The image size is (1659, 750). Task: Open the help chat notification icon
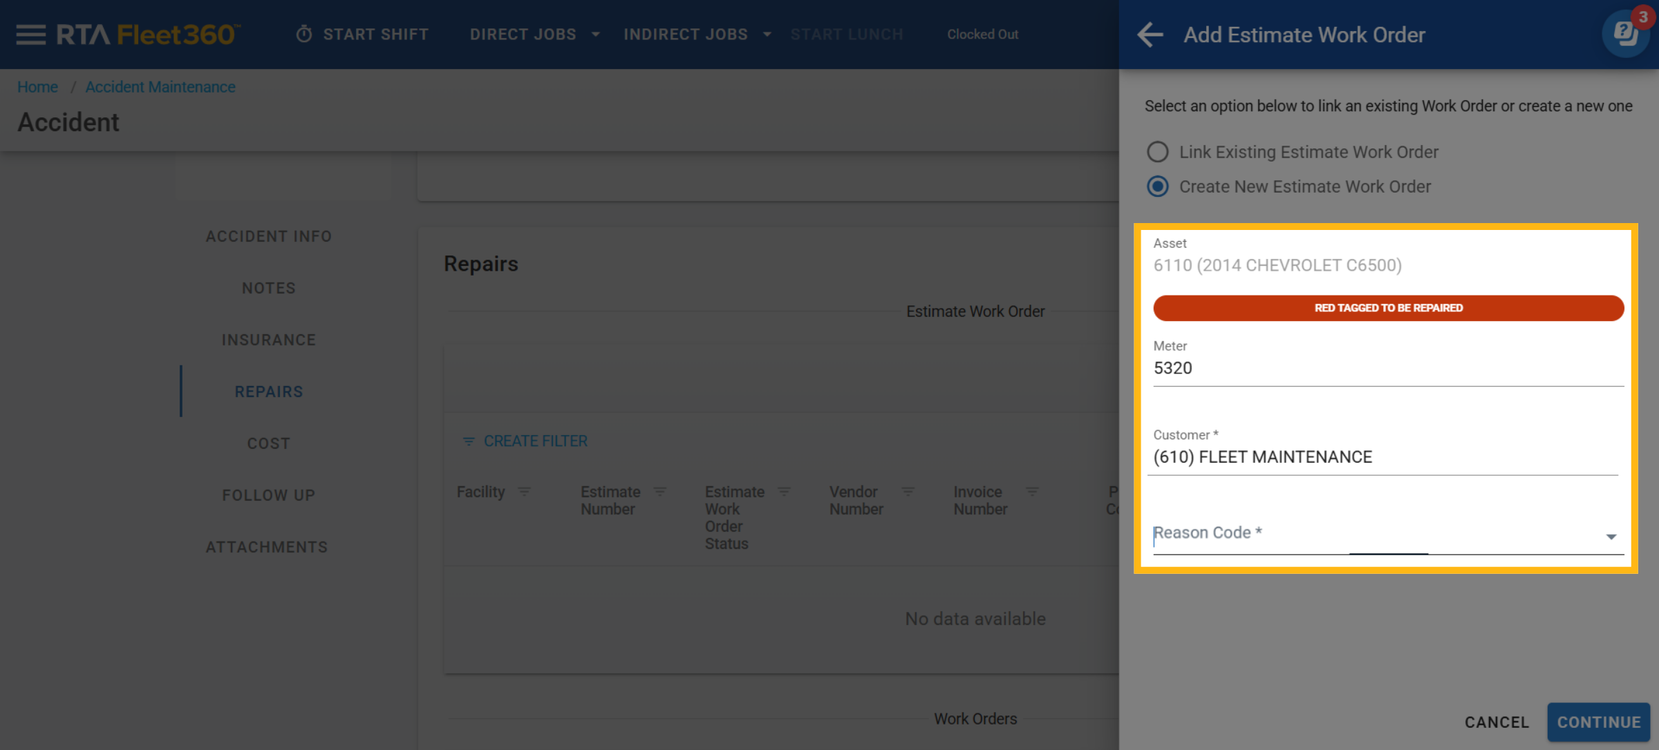coord(1625,33)
